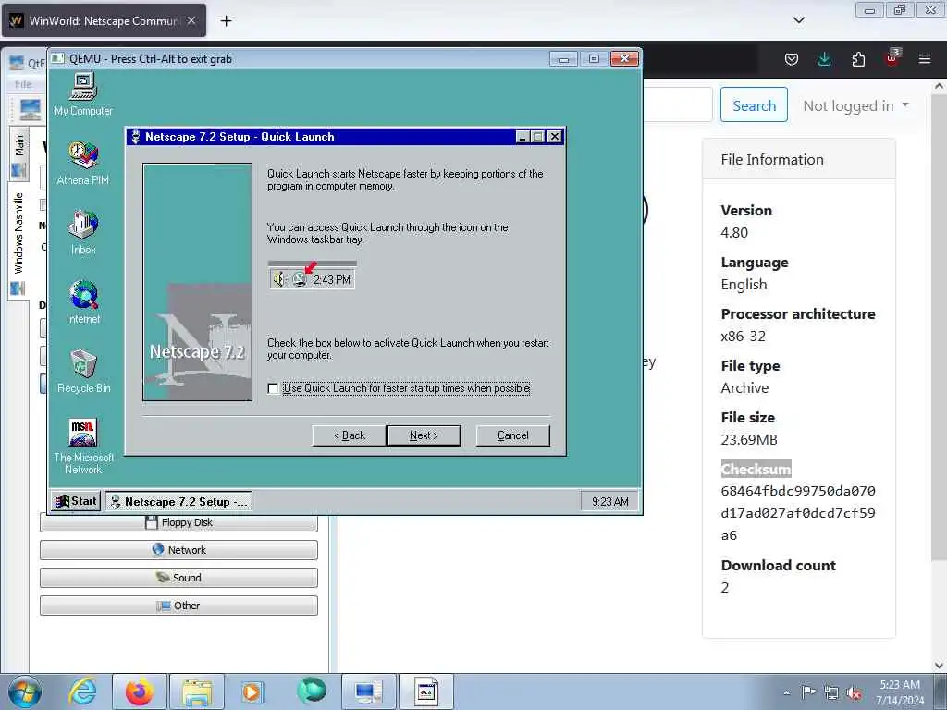Click the uBlock extension icon

tap(892, 58)
